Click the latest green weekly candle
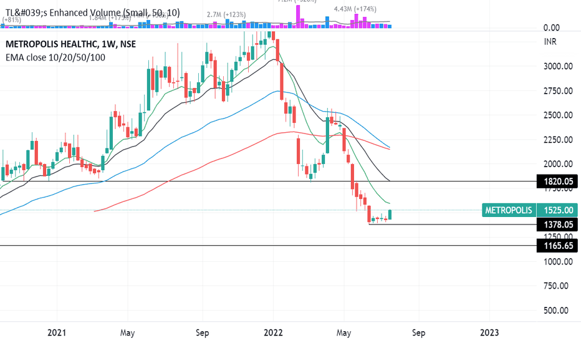This screenshot has height=343, width=581. coord(390,215)
